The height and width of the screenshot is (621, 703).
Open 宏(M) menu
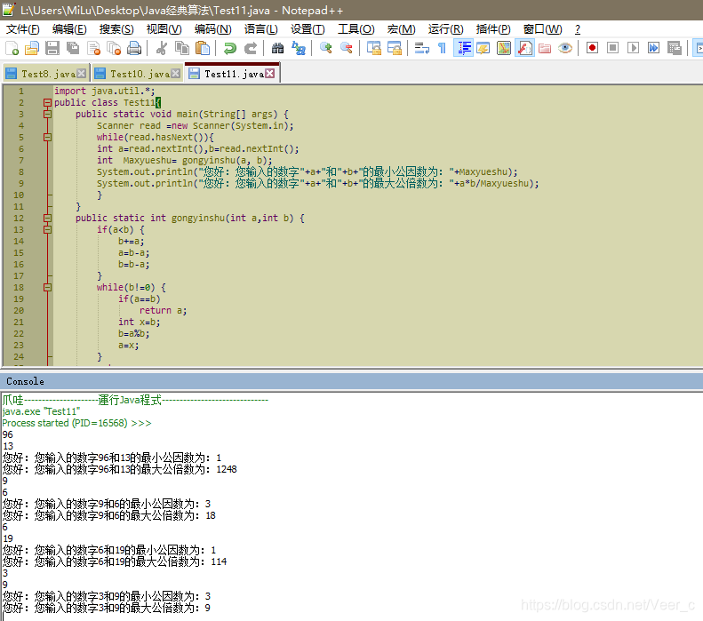[x=401, y=29]
